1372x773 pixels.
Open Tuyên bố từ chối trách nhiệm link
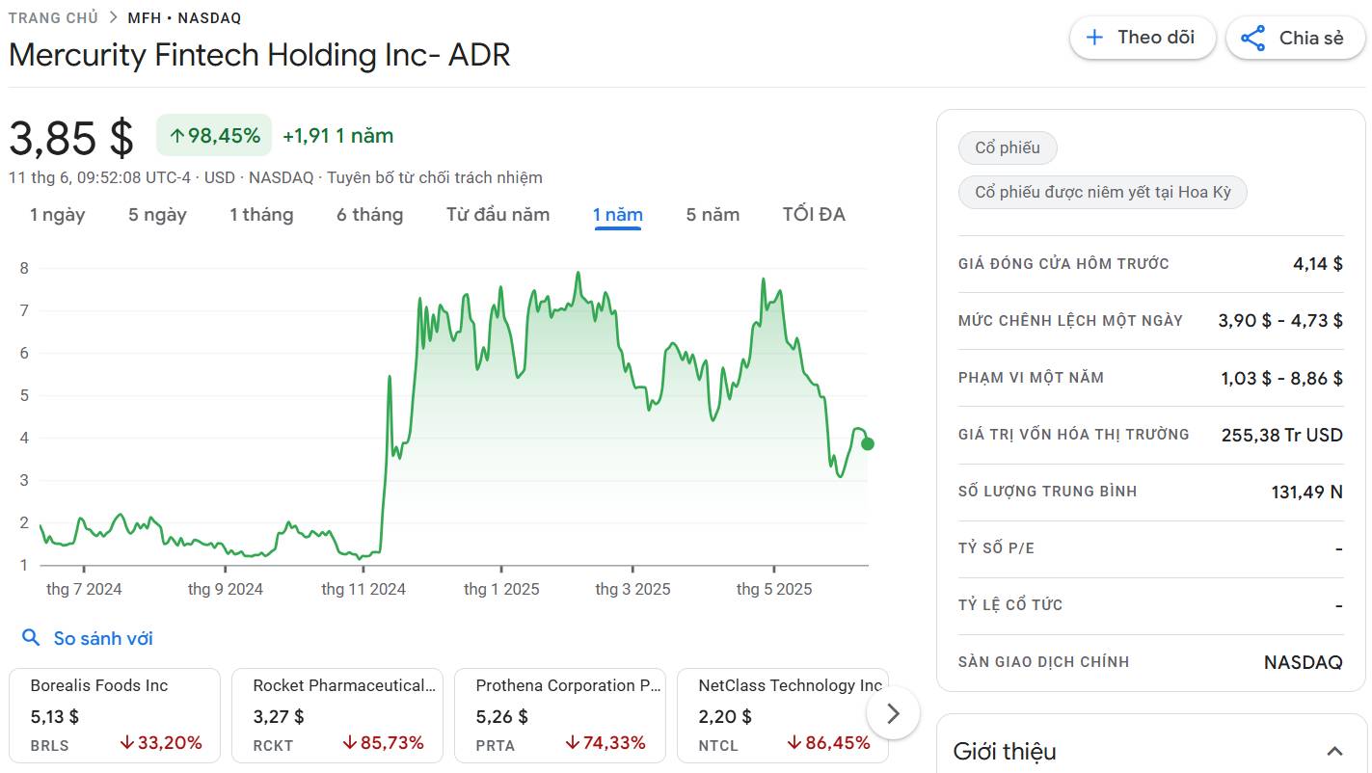pos(435,177)
